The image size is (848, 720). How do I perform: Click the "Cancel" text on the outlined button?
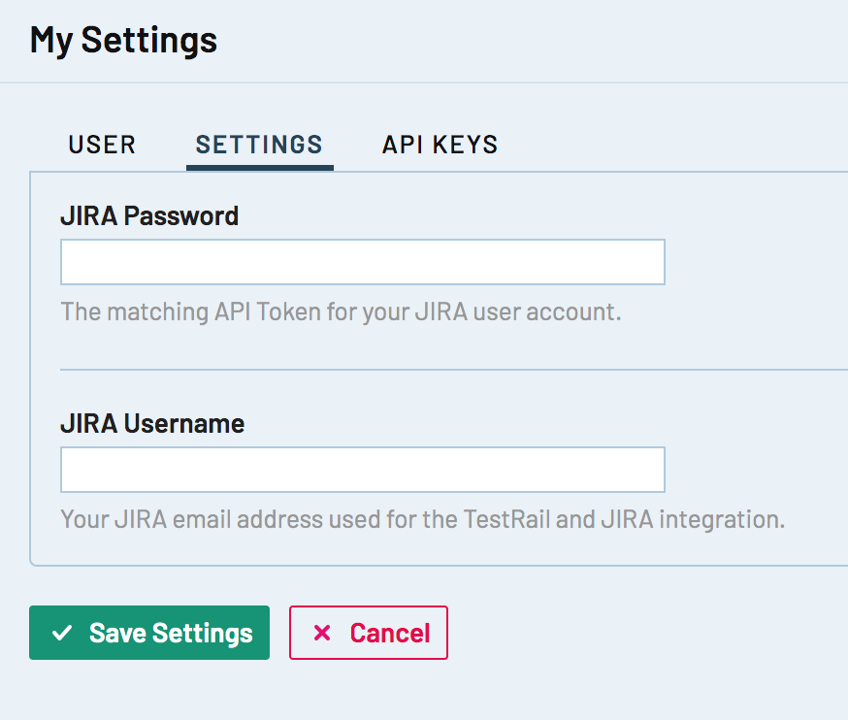[x=389, y=634]
